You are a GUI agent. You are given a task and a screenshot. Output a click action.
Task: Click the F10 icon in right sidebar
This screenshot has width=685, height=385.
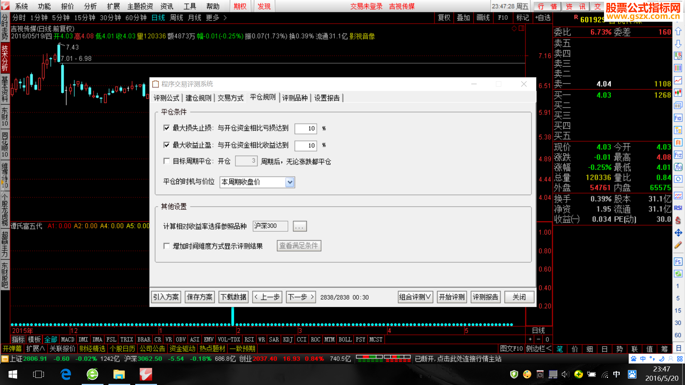pyautogui.click(x=678, y=118)
